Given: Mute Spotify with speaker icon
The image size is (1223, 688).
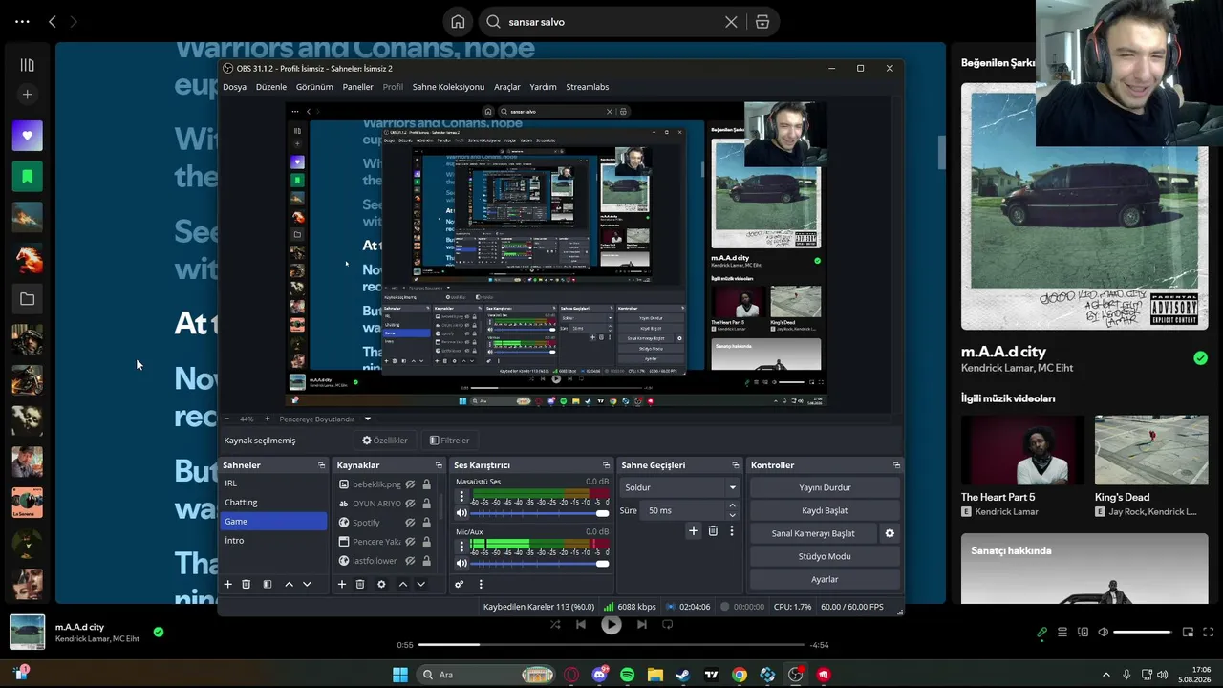Looking at the screenshot, I should [x=1104, y=632].
